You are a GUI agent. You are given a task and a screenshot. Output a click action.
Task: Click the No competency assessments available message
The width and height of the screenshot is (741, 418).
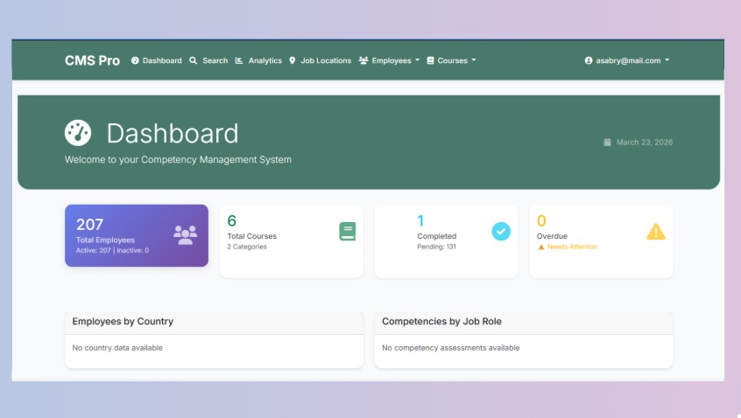coord(451,348)
